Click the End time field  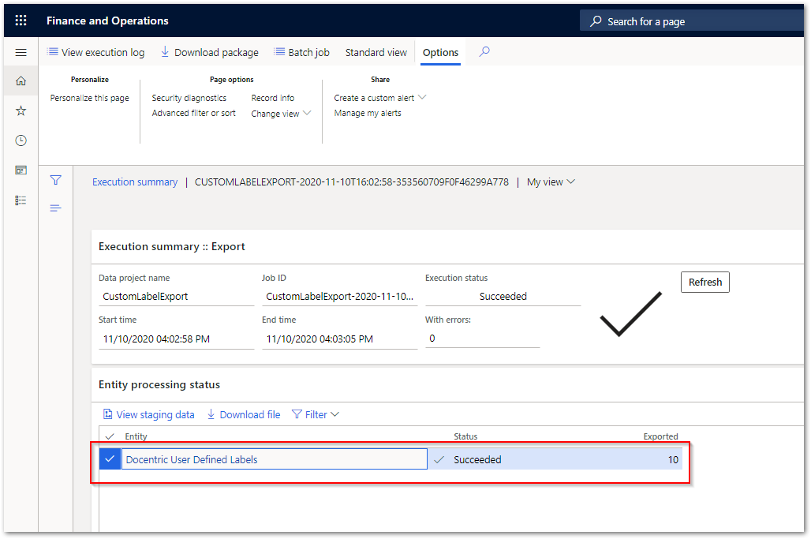click(x=339, y=339)
